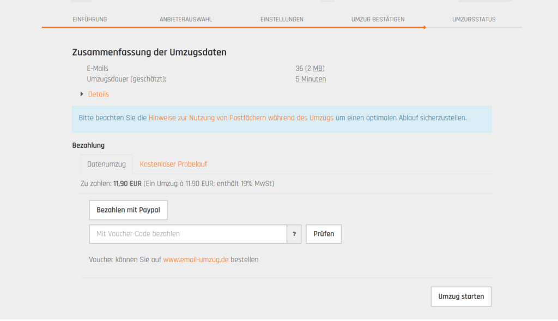558x321 pixels.
Task: Switch to the Datenumzug payment tab
Action: point(106,164)
